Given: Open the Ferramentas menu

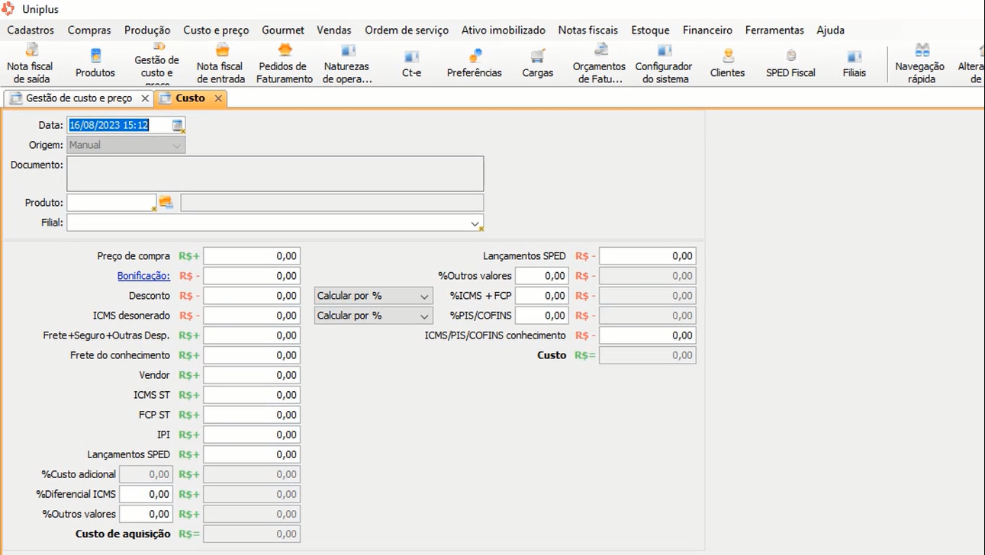Looking at the screenshot, I should coord(774,30).
